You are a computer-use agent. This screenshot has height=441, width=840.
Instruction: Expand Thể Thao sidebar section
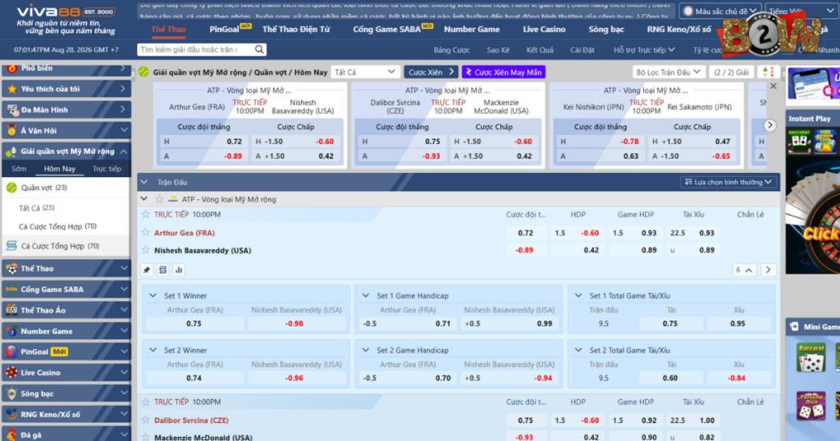pyautogui.click(x=66, y=269)
